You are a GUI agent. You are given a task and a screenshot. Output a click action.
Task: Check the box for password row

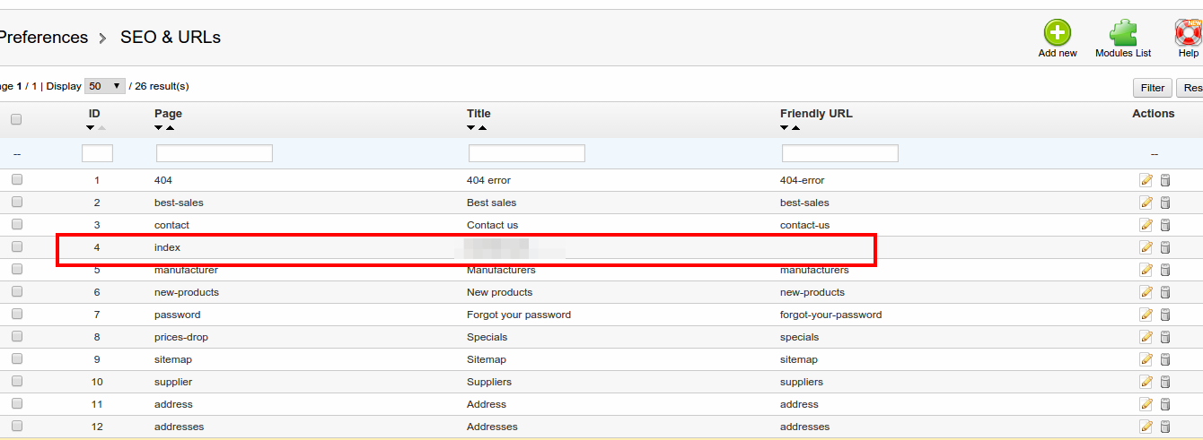16,314
